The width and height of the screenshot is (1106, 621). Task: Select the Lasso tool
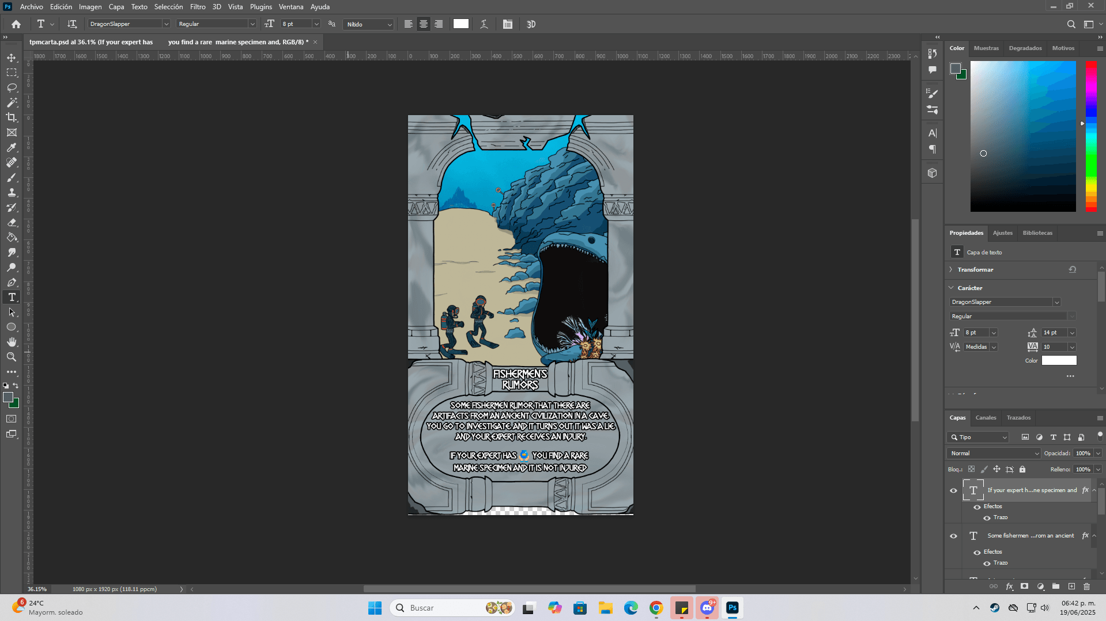point(12,87)
